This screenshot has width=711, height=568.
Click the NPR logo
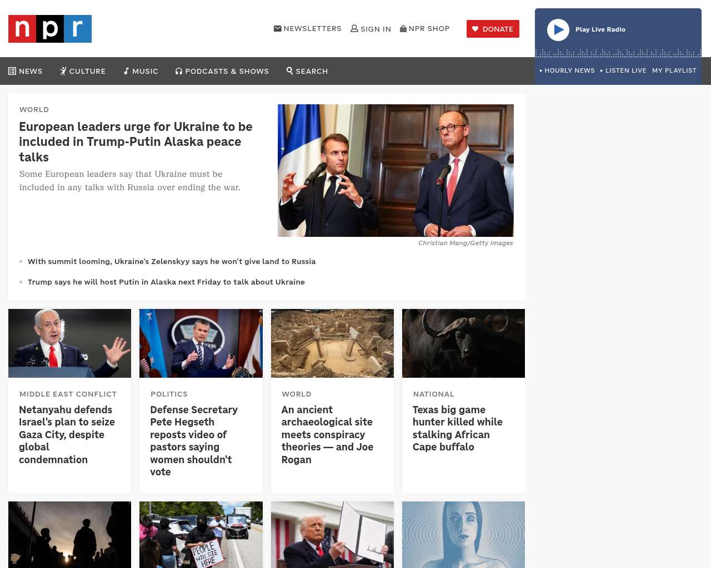point(50,29)
